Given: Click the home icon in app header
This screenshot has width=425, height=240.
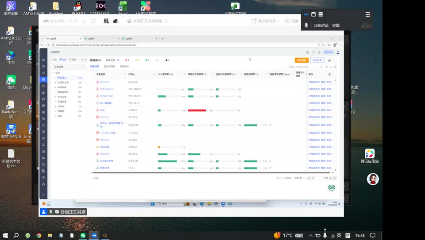Looking at the screenshot, I should (x=308, y=52).
